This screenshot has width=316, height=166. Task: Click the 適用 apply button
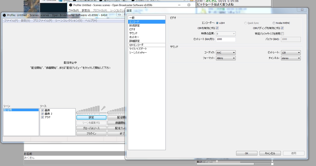coord(294,153)
